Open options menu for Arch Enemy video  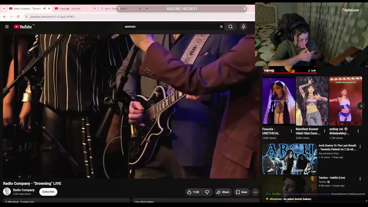360,147
